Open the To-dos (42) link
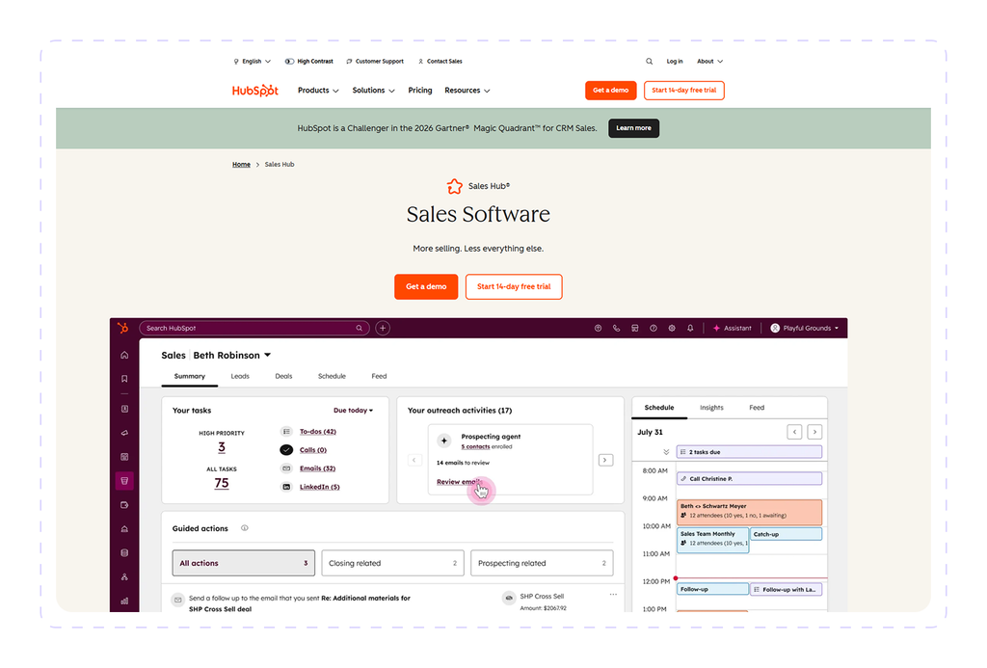This screenshot has width=987, height=668. pos(318,432)
